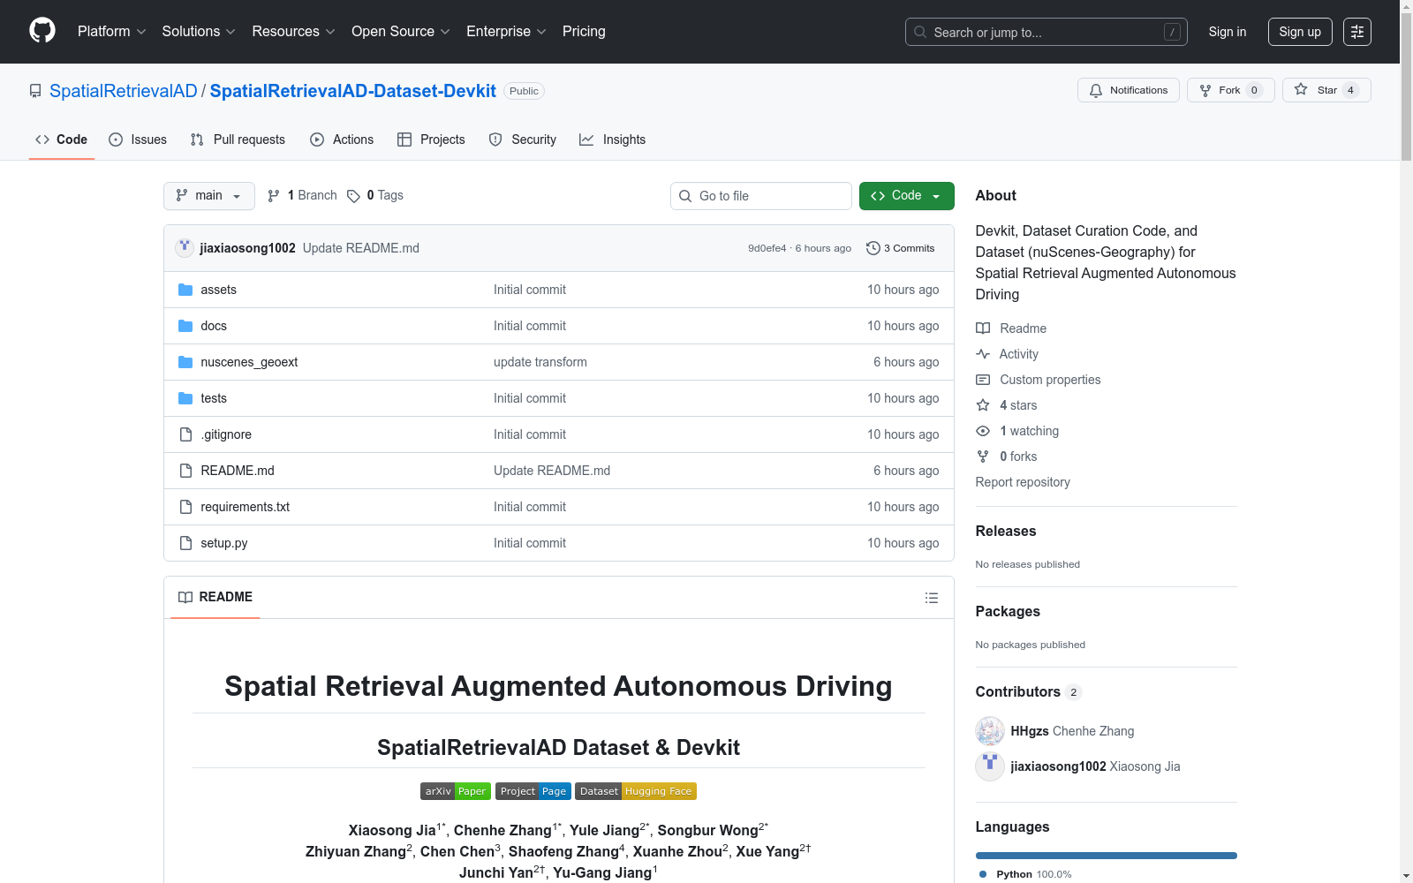The width and height of the screenshot is (1413, 883).
Task: Click the Custom properties icon
Action: point(983,380)
